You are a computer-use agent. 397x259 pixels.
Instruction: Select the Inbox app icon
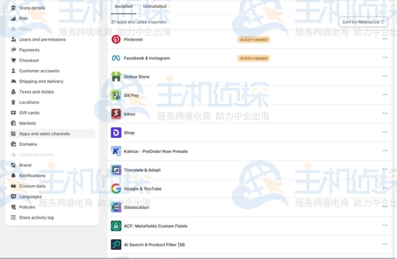pos(116,114)
